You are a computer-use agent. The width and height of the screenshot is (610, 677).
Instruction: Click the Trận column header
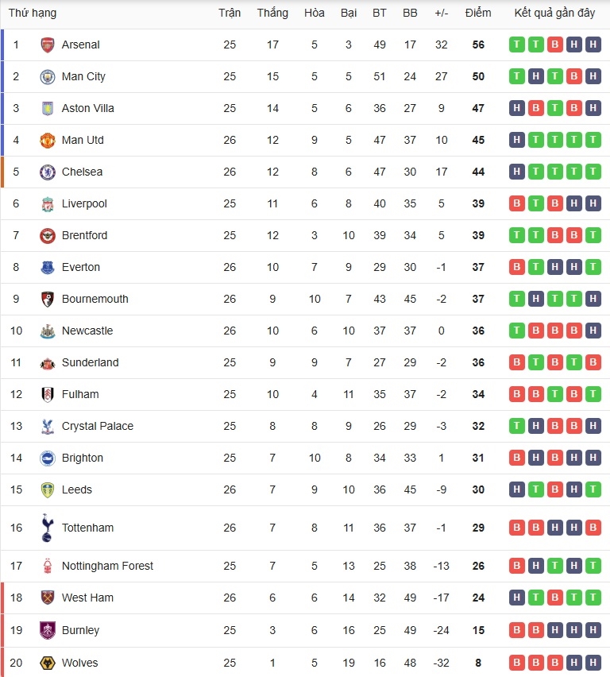click(x=230, y=13)
